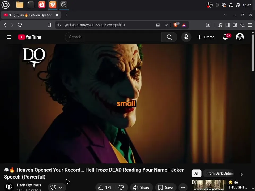The width and height of the screenshot is (255, 191).
Task: Open the He THOUGHT... video title
Action: tap(238, 185)
